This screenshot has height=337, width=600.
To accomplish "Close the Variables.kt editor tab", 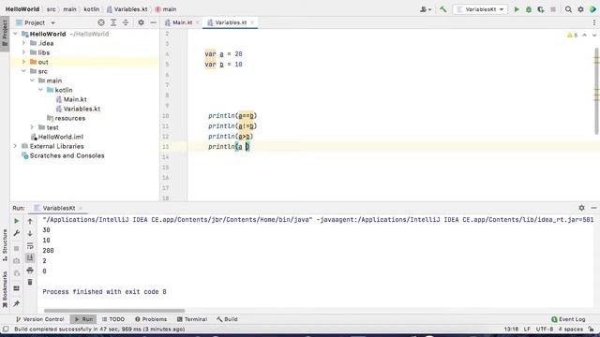I will (252, 22).
